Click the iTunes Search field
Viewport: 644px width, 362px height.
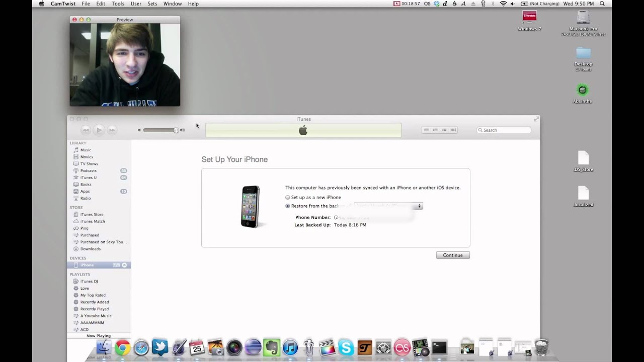(x=504, y=130)
